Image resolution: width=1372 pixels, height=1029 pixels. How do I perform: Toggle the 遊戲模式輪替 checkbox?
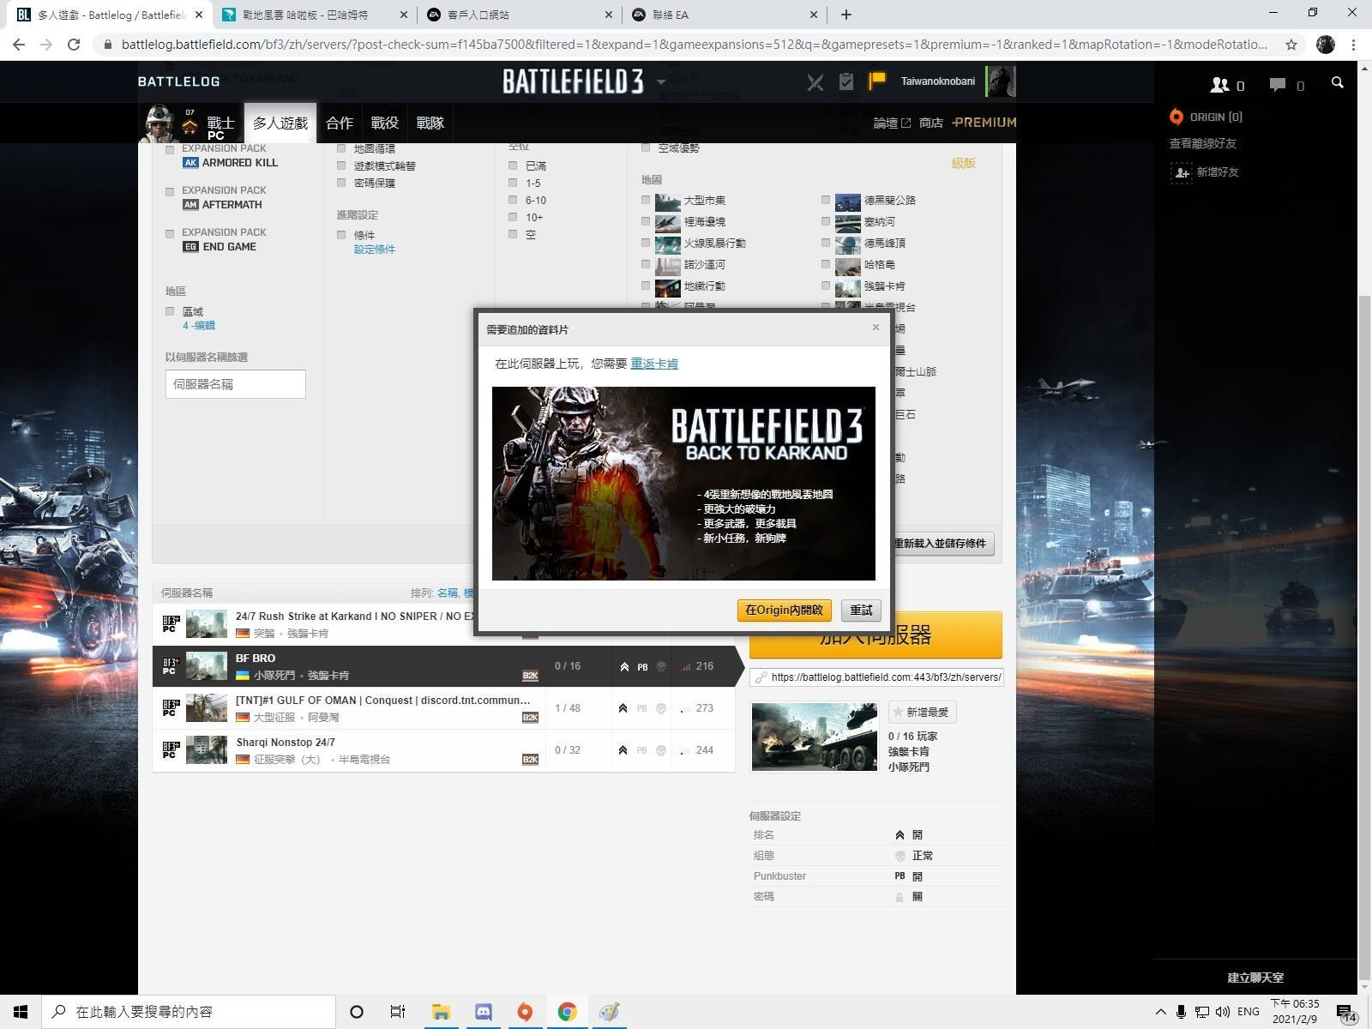tap(341, 165)
